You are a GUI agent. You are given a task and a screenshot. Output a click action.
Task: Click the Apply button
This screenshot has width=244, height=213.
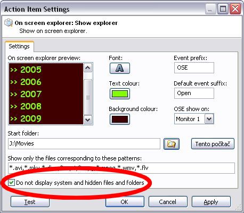click(x=211, y=202)
